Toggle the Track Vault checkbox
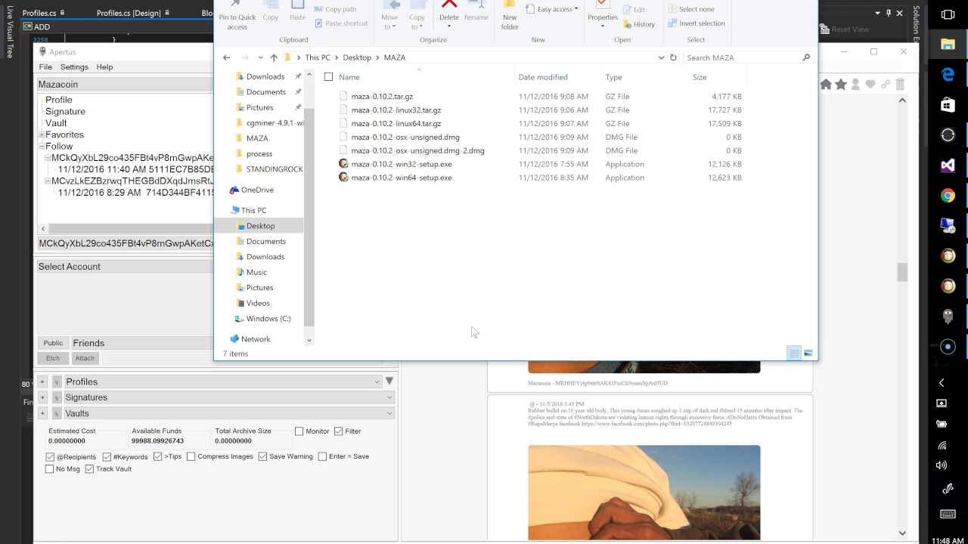 point(89,469)
